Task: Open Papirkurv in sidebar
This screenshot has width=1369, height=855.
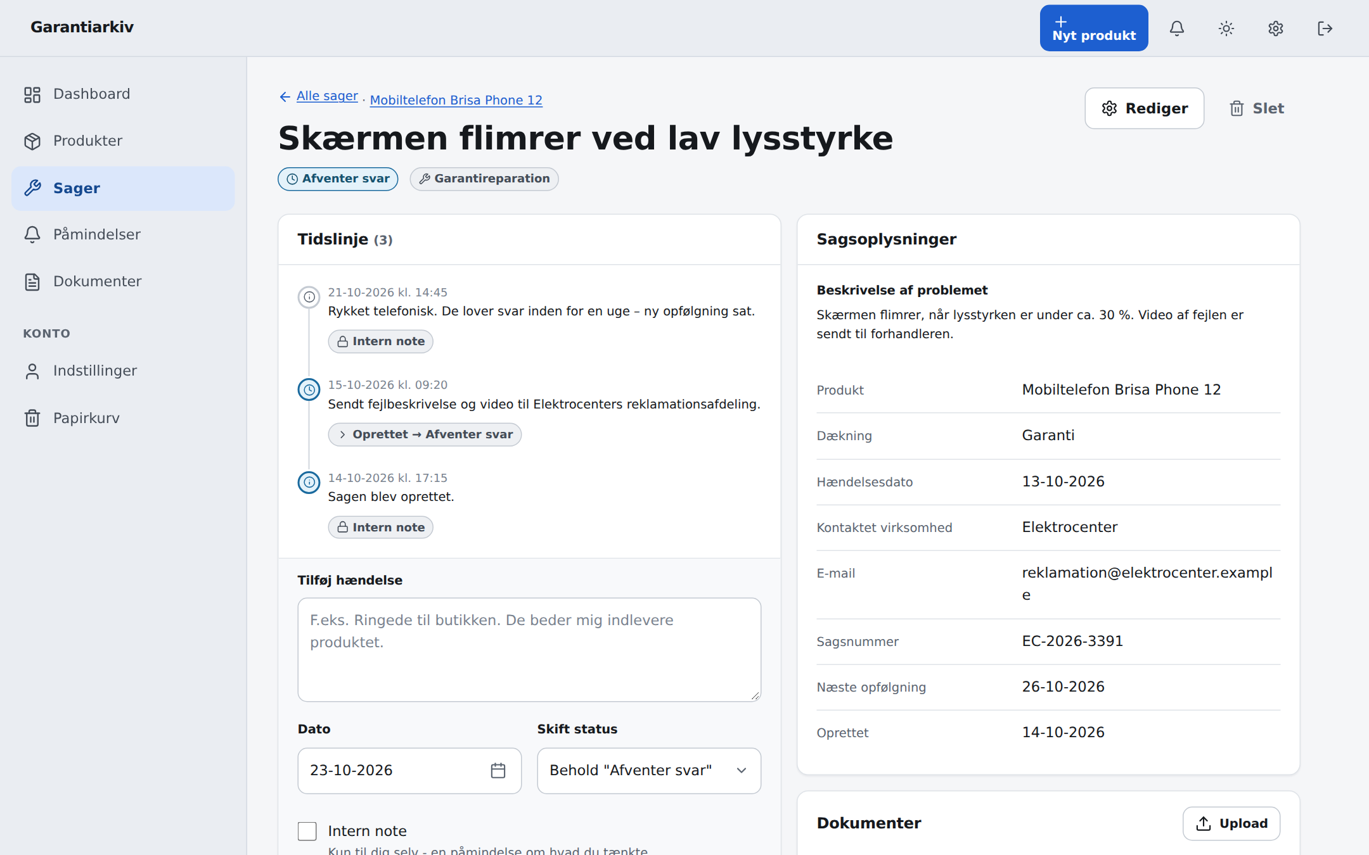Action: tap(123, 418)
